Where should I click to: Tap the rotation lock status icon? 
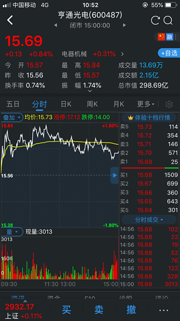(x=145, y=5)
